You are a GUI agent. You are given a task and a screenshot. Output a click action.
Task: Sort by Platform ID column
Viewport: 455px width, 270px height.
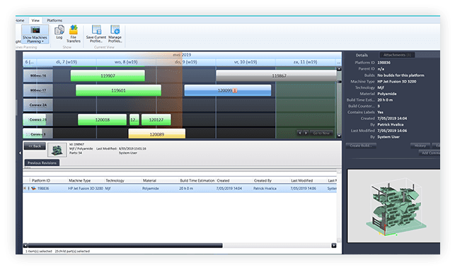click(x=41, y=180)
